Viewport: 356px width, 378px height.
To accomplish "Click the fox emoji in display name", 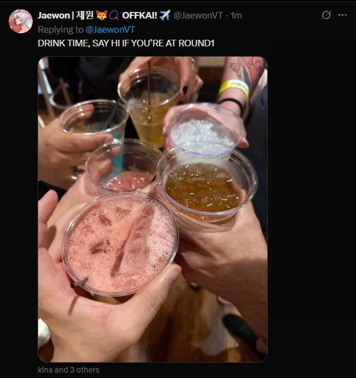I will 101,15.
